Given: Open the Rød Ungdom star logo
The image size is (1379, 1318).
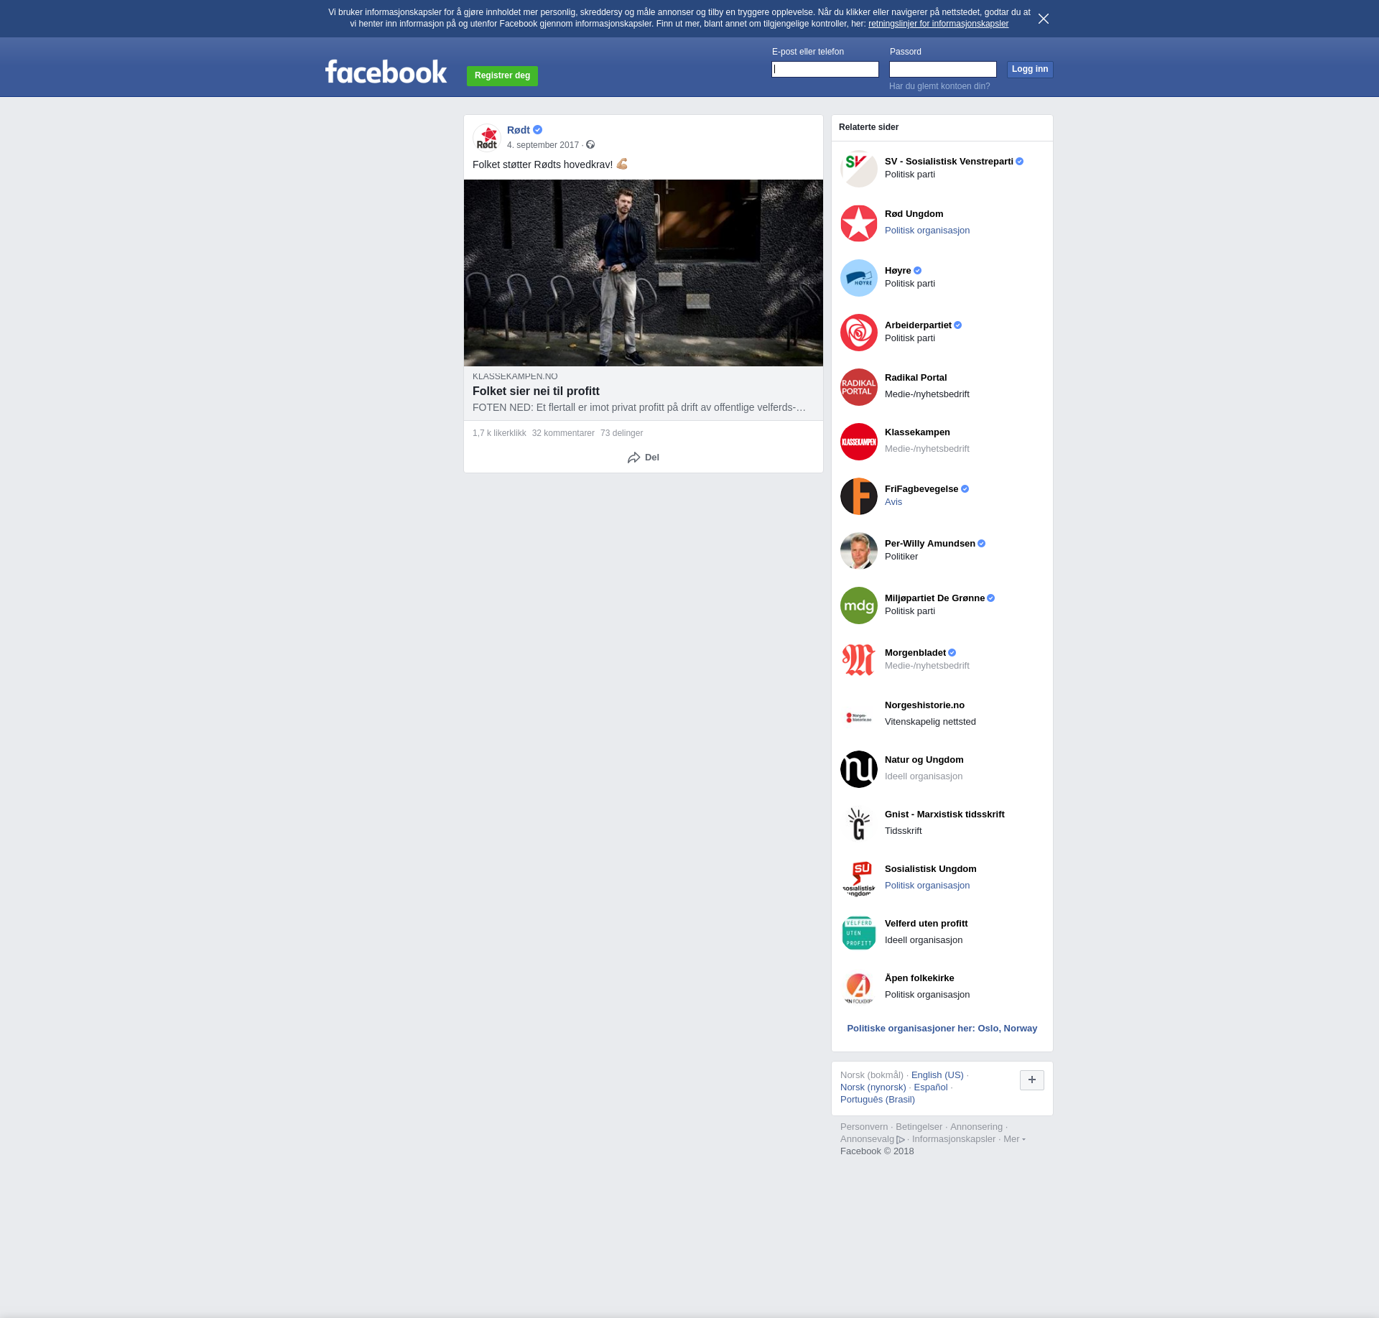Looking at the screenshot, I should point(859,223).
